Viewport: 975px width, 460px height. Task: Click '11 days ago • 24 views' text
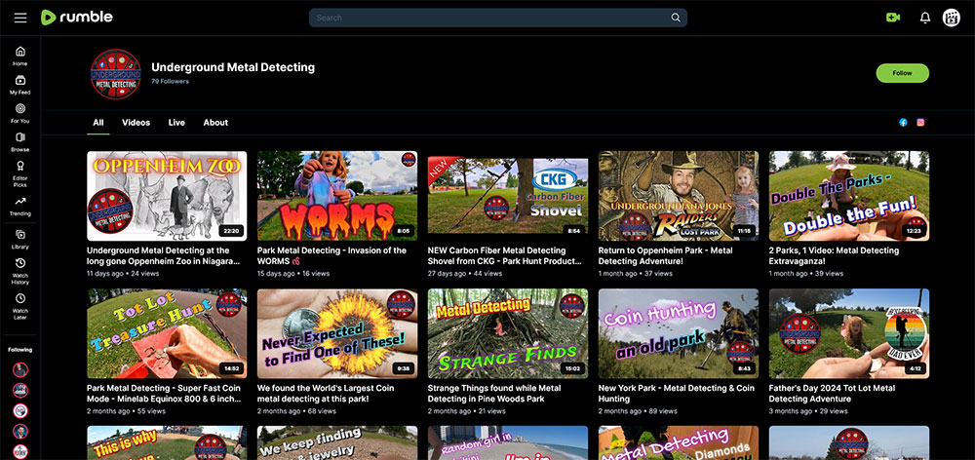pos(123,274)
